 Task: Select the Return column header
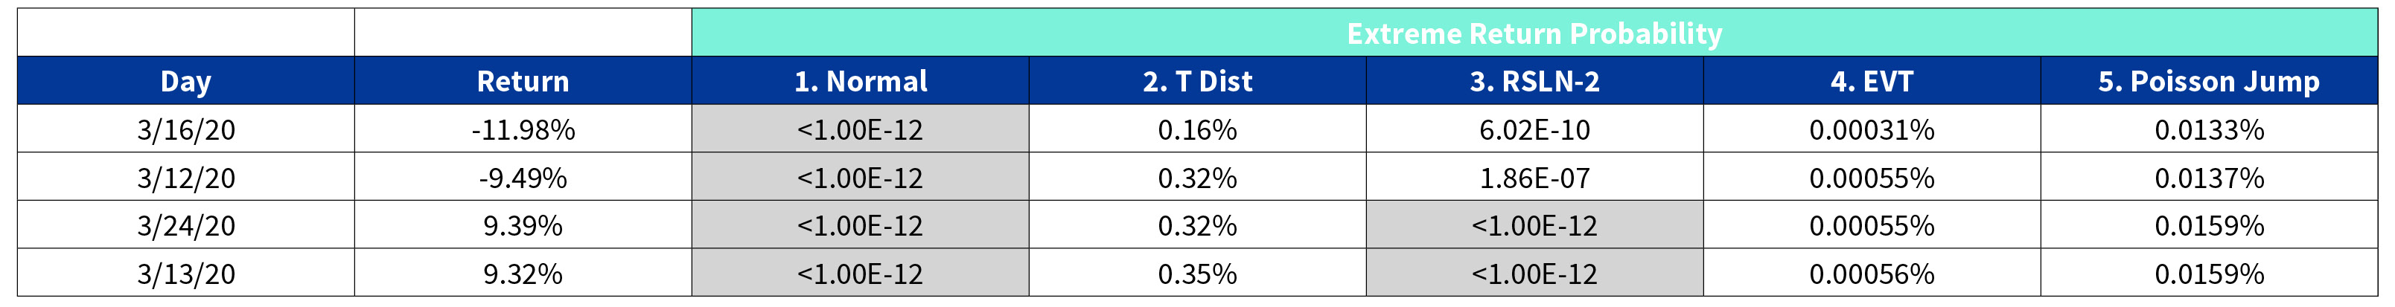click(523, 82)
